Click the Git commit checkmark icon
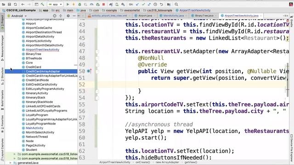 143,4
